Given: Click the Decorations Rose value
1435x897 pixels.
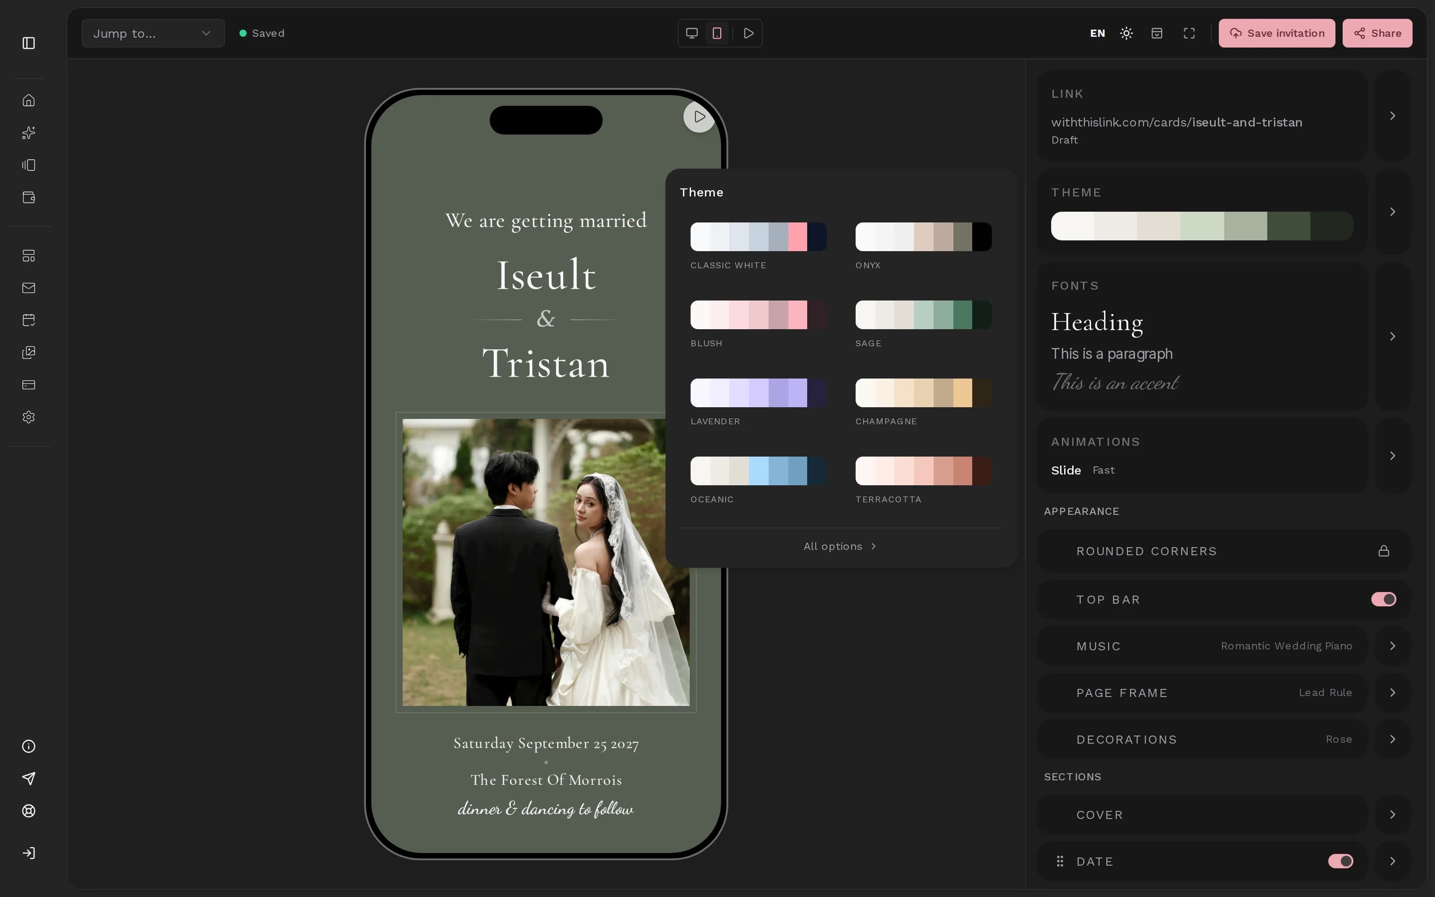Looking at the screenshot, I should click(1339, 739).
